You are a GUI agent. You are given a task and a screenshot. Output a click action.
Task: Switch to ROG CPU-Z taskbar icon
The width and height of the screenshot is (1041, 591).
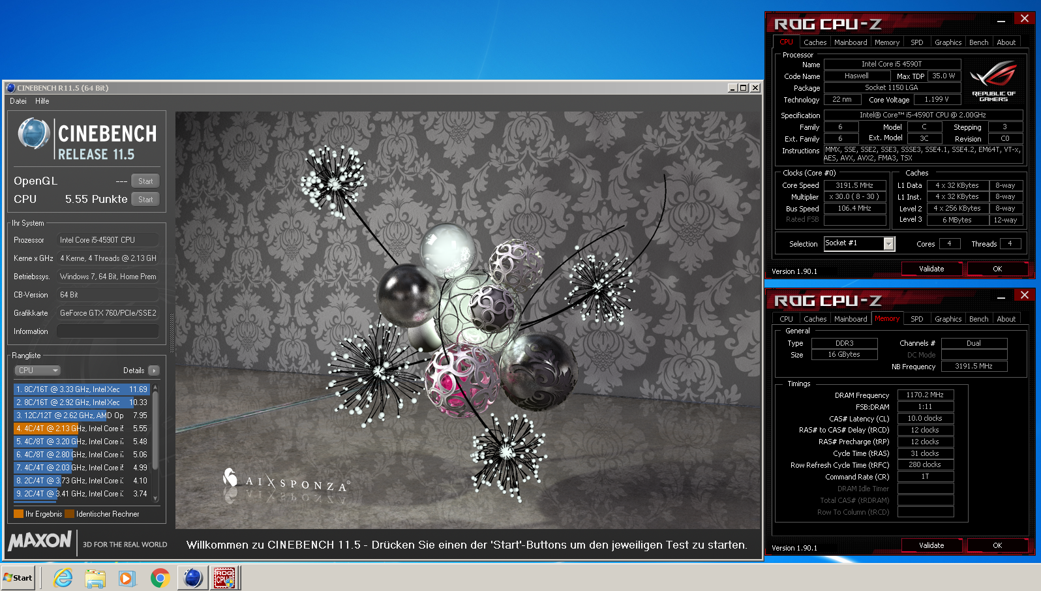point(225,578)
